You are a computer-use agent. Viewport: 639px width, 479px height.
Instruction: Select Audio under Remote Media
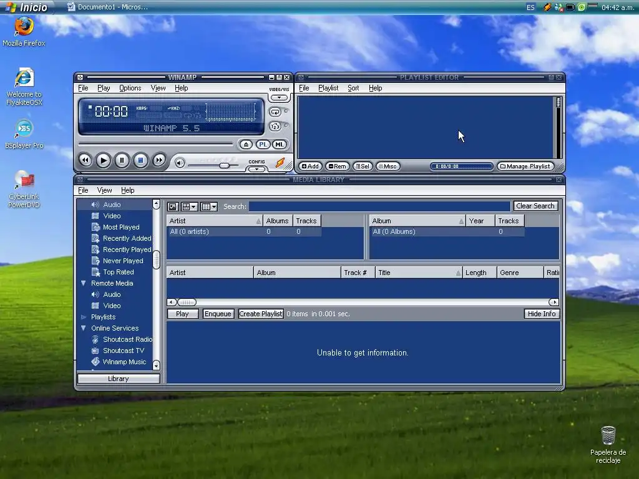click(x=112, y=294)
